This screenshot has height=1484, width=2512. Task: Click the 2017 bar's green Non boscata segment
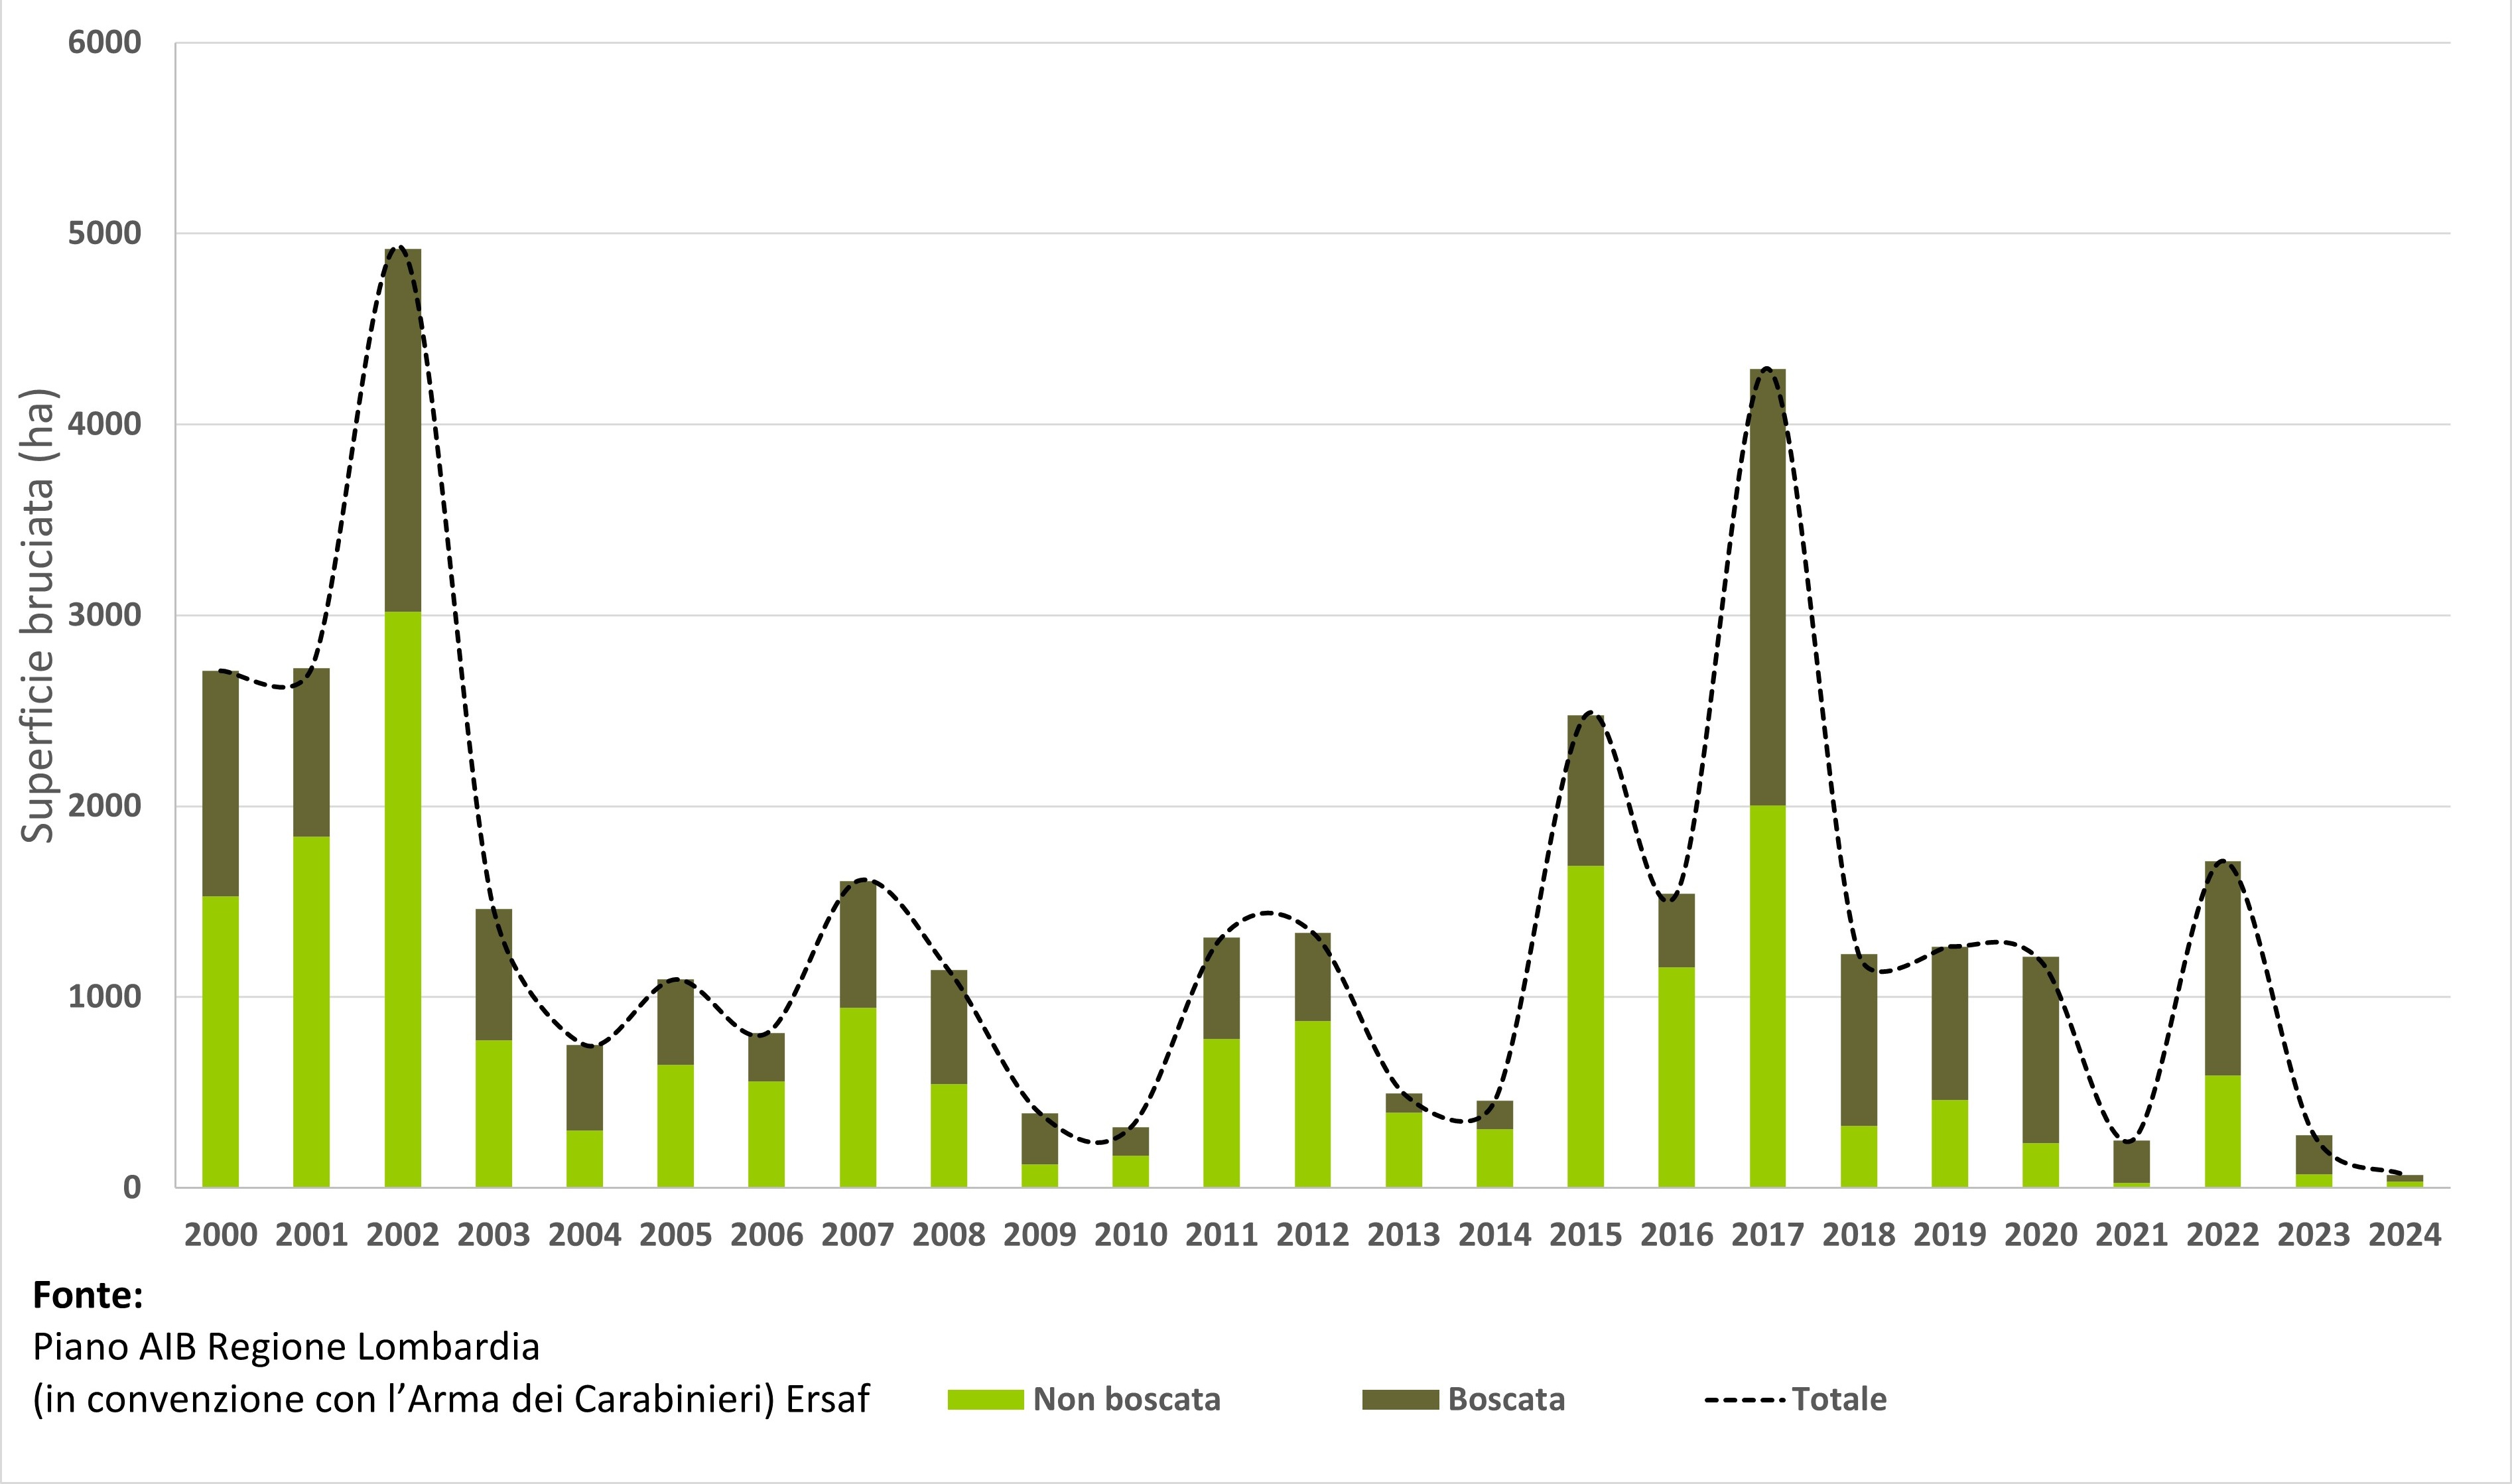coord(1768,996)
